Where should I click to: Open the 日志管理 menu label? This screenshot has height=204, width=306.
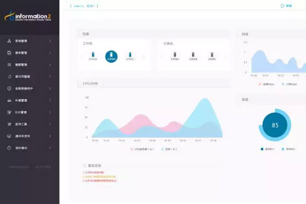tap(21, 112)
